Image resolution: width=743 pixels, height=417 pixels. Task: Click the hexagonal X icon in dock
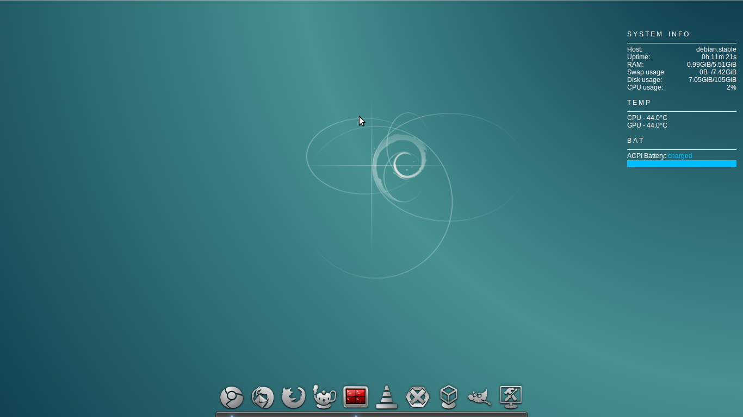418,397
